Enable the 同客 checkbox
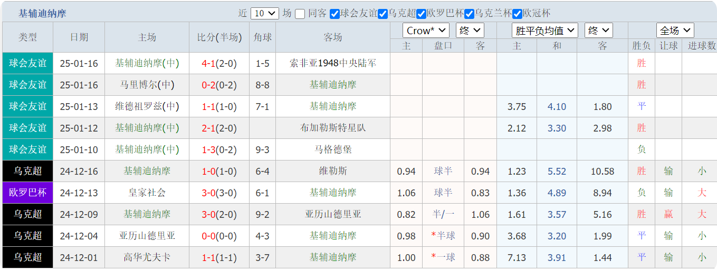This screenshot has height=271, width=717. (300, 14)
